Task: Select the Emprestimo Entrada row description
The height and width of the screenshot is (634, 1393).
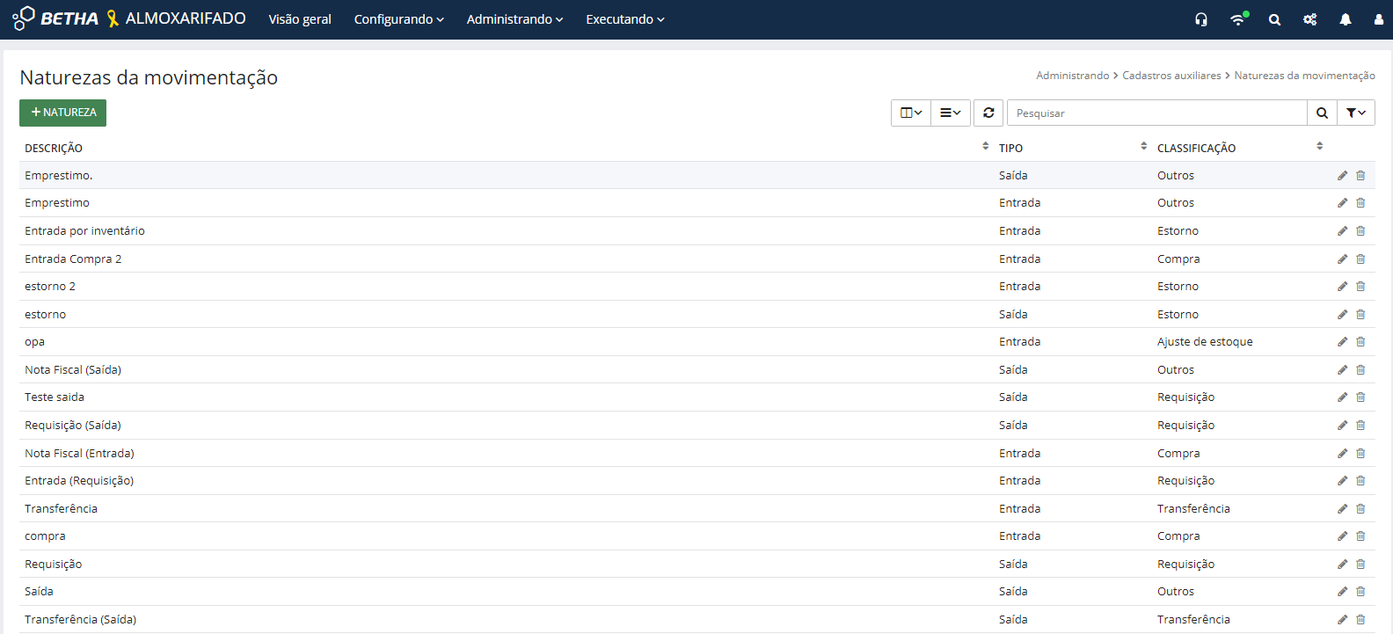Action: [x=57, y=203]
